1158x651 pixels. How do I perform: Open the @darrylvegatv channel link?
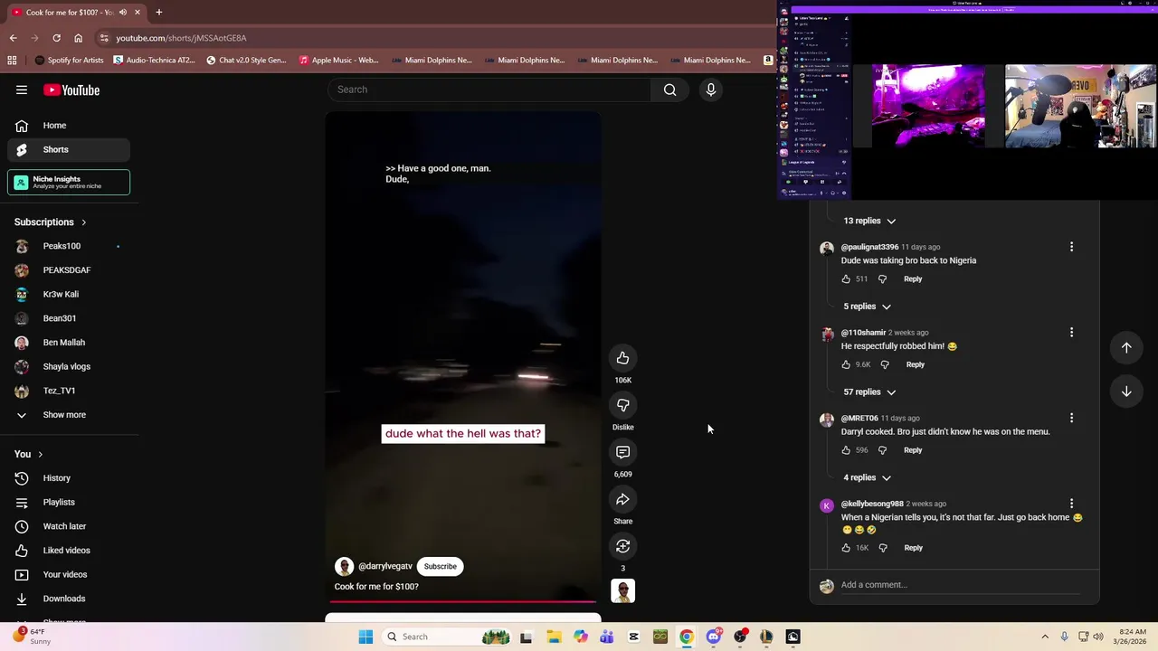click(x=385, y=567)
